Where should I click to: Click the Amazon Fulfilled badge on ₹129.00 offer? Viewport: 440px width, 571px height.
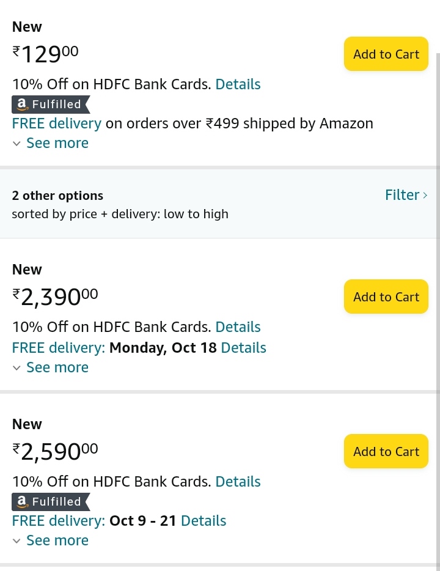coord(51,105)
